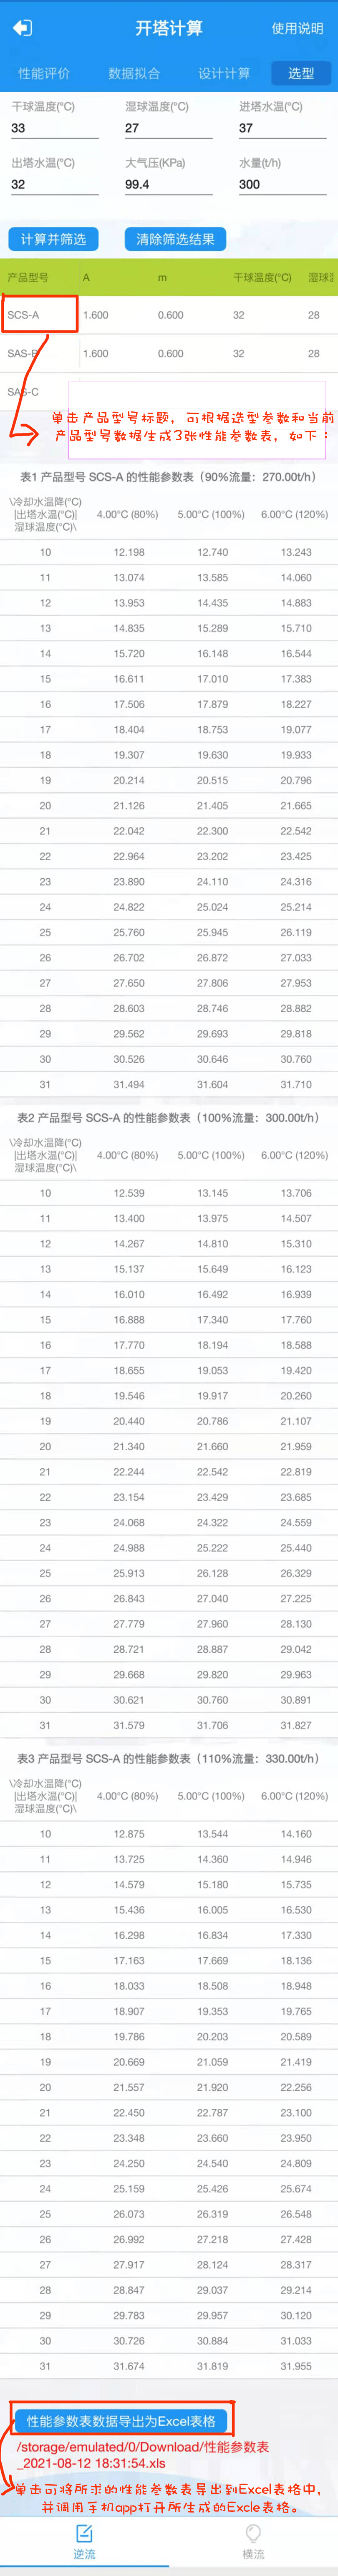Switch to the 数据拟合 tab
The image size is (338, 2576).
click(x=134, y=73)
